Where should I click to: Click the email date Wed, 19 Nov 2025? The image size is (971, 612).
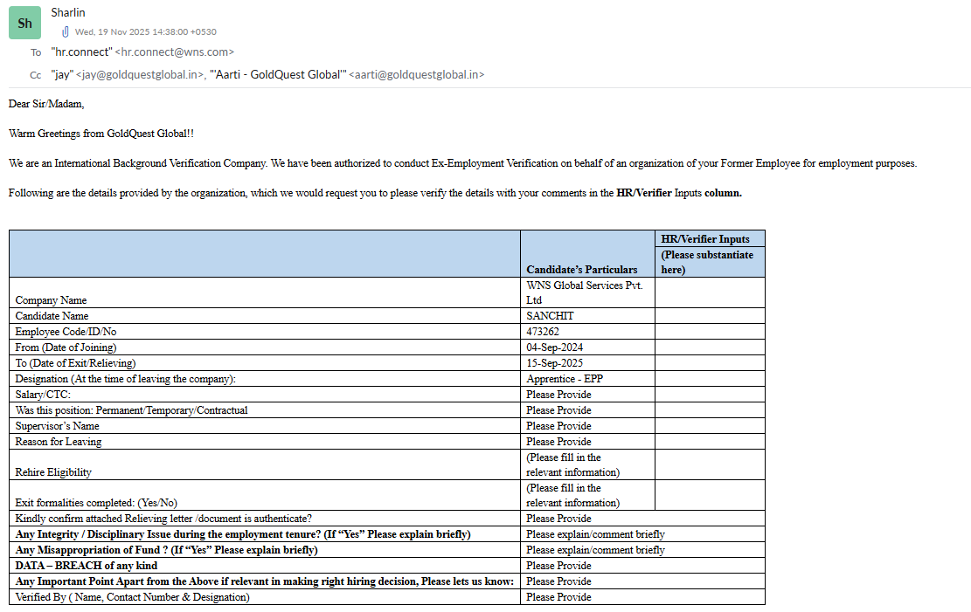coord(146,31)
